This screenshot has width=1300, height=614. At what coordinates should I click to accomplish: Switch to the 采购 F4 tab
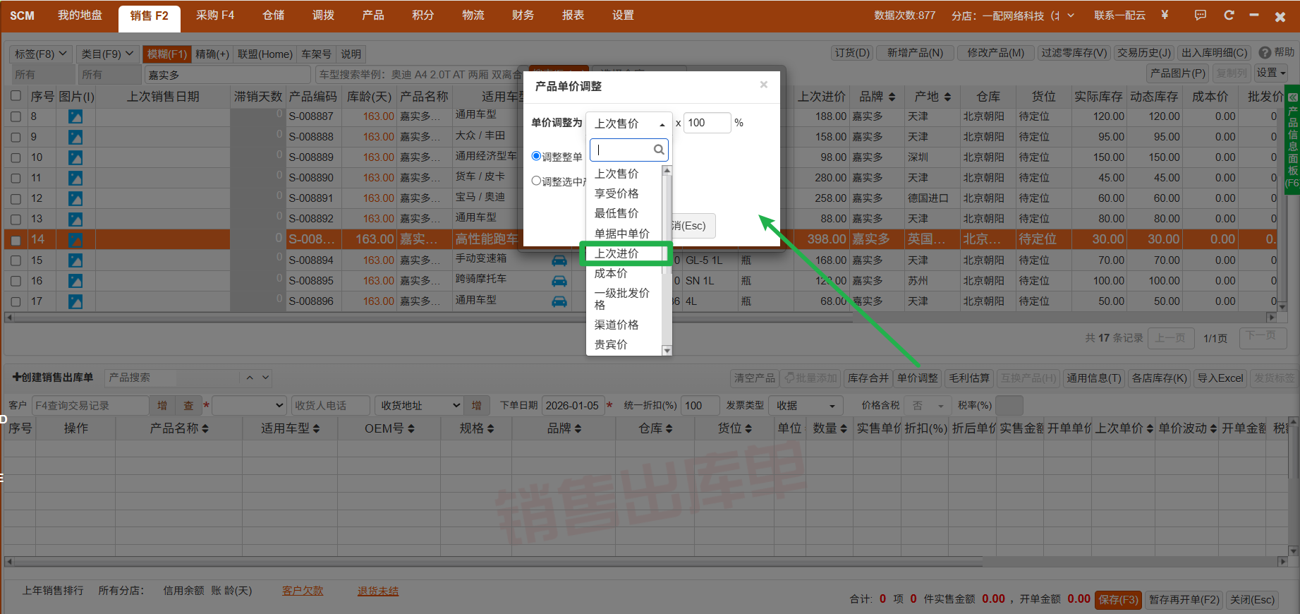215,16
